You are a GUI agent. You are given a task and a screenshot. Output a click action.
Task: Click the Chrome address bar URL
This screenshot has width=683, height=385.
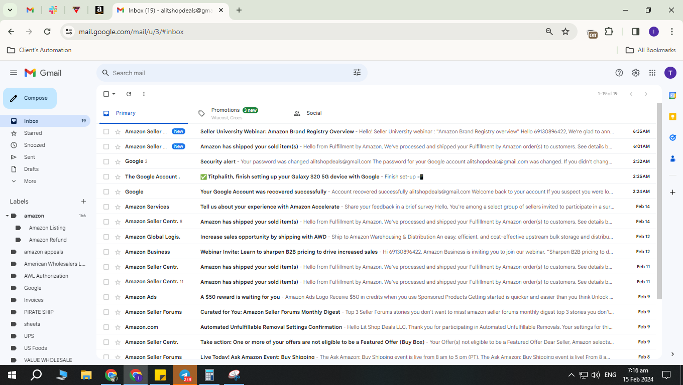coord(131,32)
